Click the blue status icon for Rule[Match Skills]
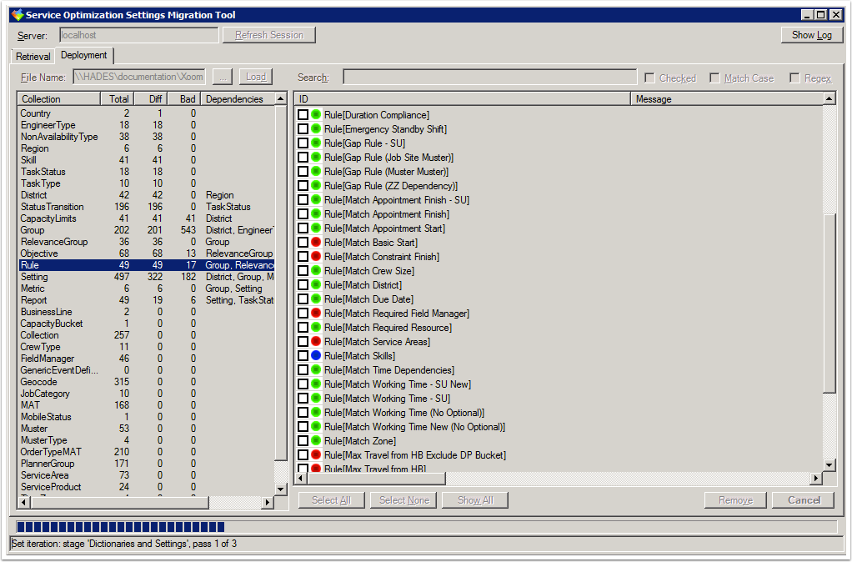The height and width of the screenshot is (562, 852). [x=316, y=356]
